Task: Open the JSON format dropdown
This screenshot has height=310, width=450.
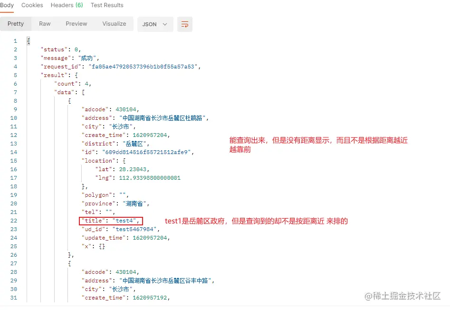Action: tap(155, 24)
